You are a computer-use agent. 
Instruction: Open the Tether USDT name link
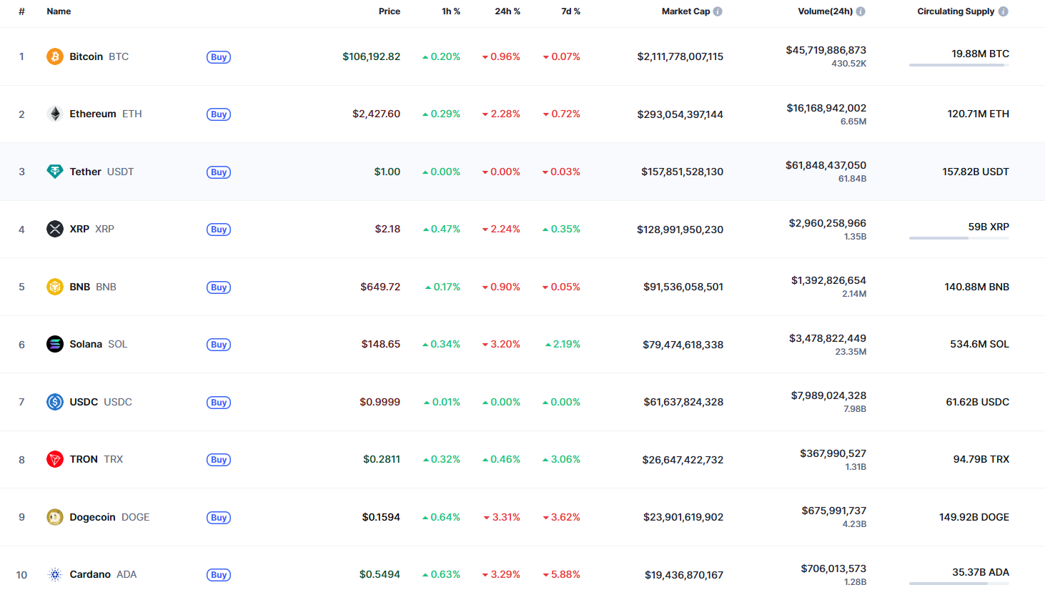tap(101, 172)
